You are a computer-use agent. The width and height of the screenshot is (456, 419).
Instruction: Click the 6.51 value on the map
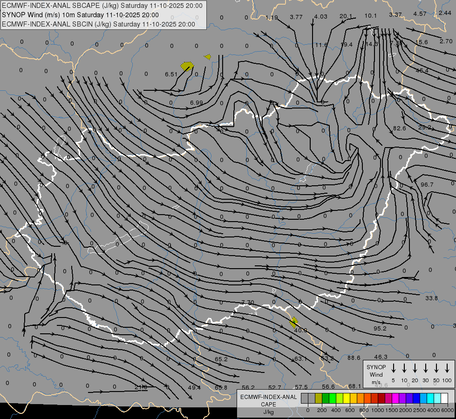coord(171,74)
